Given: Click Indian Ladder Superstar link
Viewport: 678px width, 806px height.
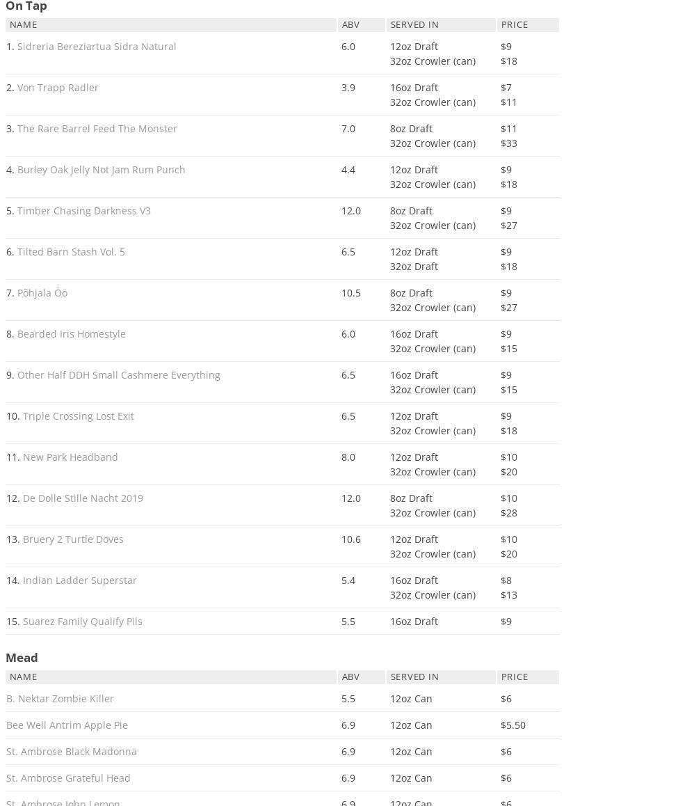Looking at the screenshot, I should [x=80, y=580].
